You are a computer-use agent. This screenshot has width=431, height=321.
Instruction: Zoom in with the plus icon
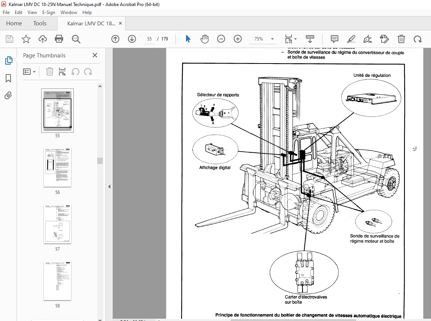tap(238, 39)
